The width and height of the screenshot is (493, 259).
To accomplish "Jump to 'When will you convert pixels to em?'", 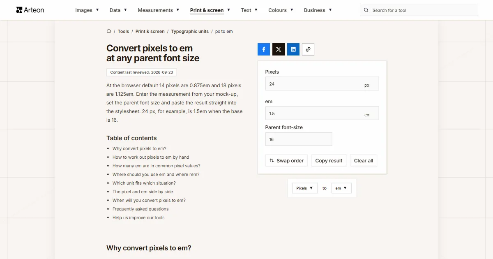I will [149, 200].
